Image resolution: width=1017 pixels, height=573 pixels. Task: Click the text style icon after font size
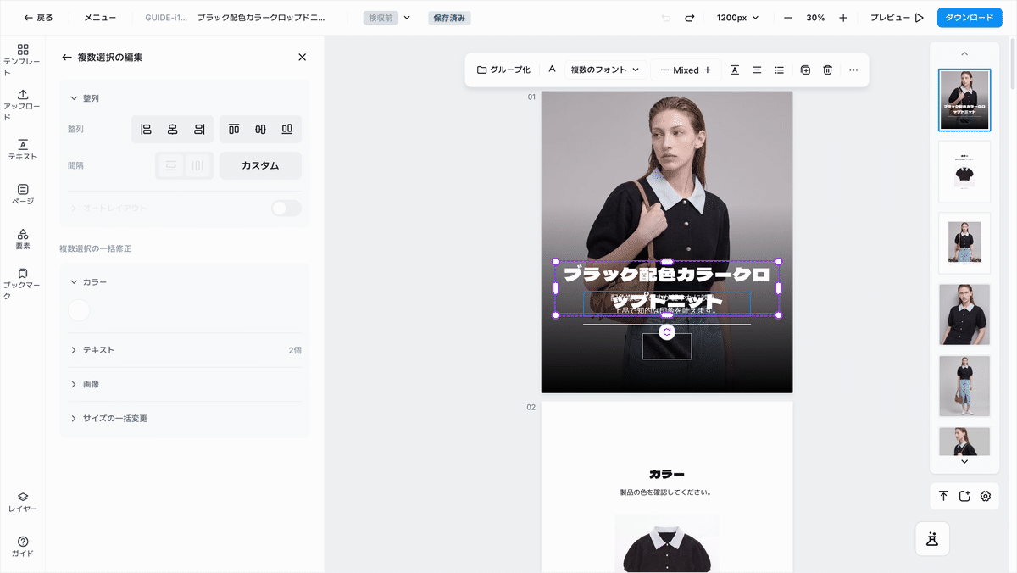pos(734,70)
